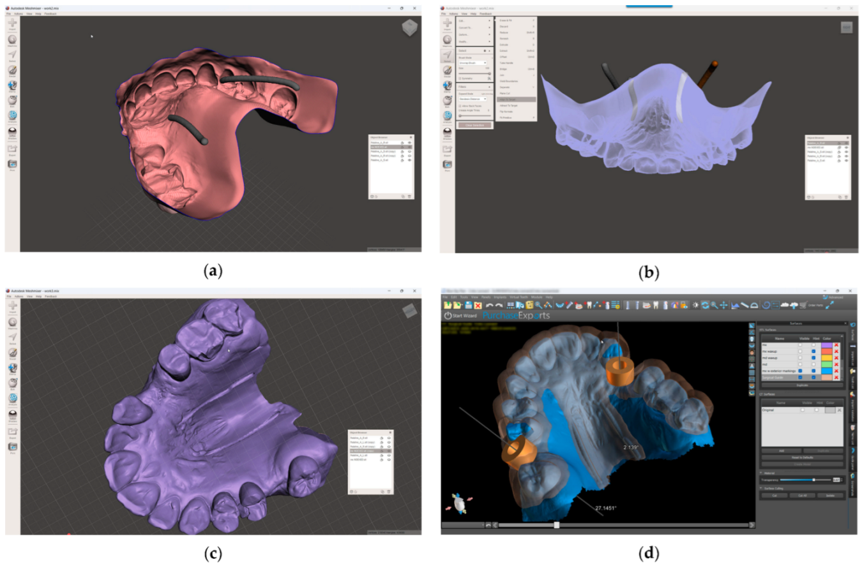Enable Hint checkbox for md surface
The height and width of the screenshot is (564, 862).
point(813,364)
